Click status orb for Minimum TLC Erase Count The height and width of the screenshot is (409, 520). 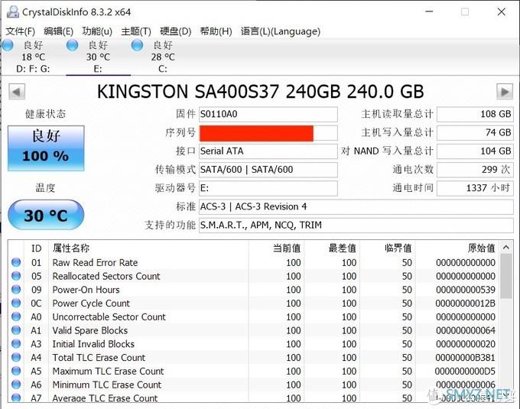tap(16, 385)
